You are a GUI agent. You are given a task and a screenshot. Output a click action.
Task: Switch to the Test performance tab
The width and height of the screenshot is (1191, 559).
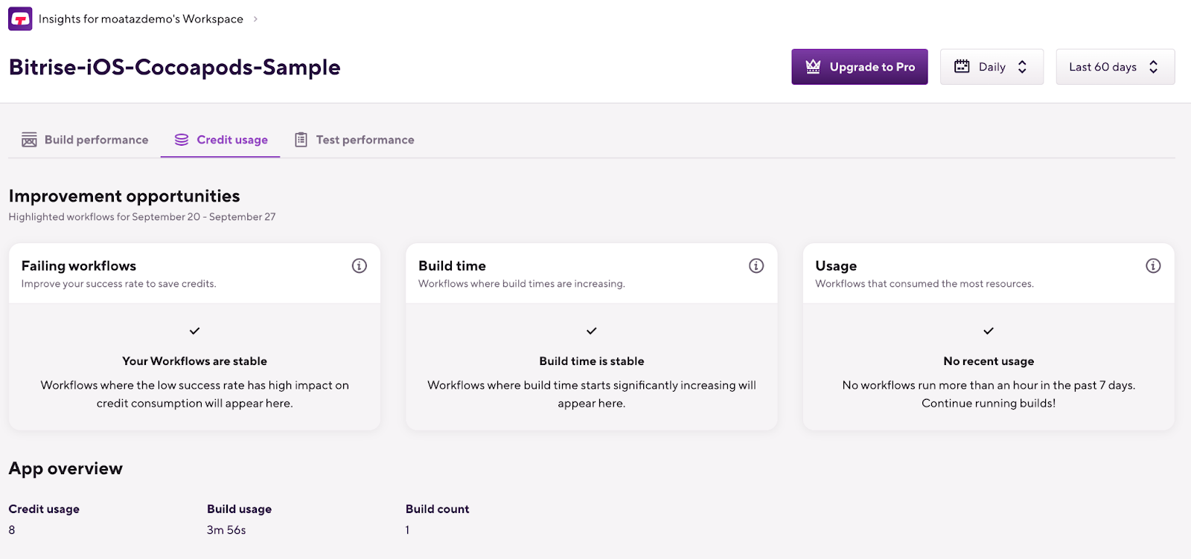point(354,140)
